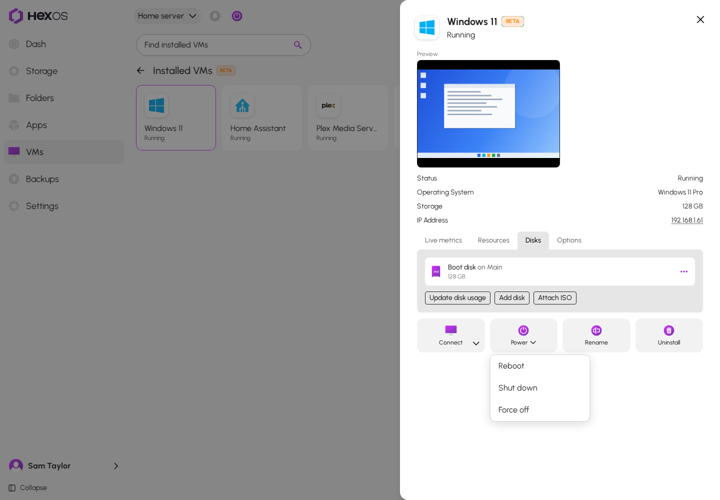Screen dimensions: 720x500
Task: Click the grey notifications icon beside Home server
Action: point(215,16)
